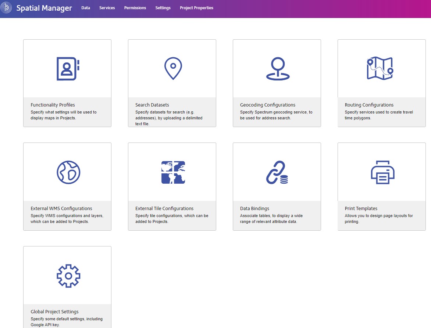Open the Data menu
This screenshot has height=328, width=431.
pyautogui.click(x=86, y=8)
